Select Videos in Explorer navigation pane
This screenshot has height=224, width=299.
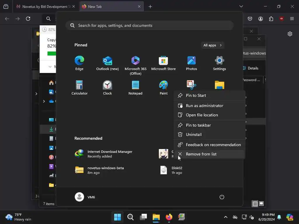pyautogui.click(x=51, y=166)
